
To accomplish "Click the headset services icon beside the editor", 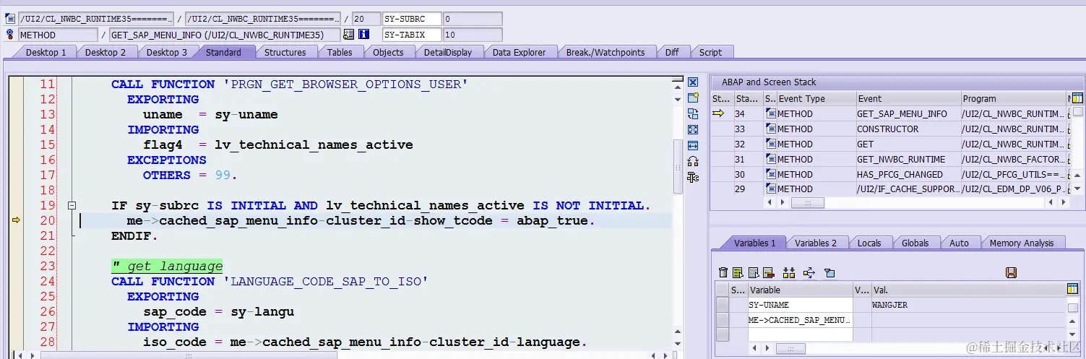I will pos(693,161).
